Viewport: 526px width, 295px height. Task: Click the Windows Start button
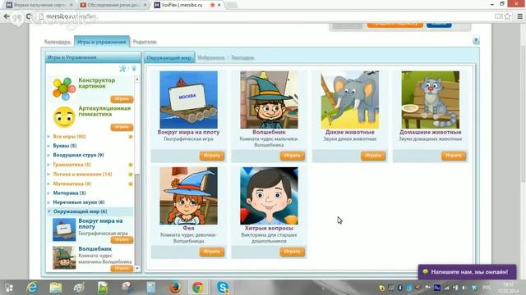(x=9, y=288)
